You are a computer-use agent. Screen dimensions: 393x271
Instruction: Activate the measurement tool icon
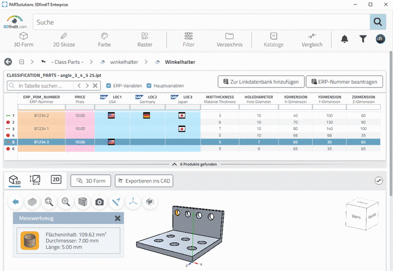click(116, 202)
